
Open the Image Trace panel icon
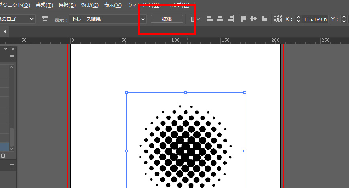tap(45, 19)
